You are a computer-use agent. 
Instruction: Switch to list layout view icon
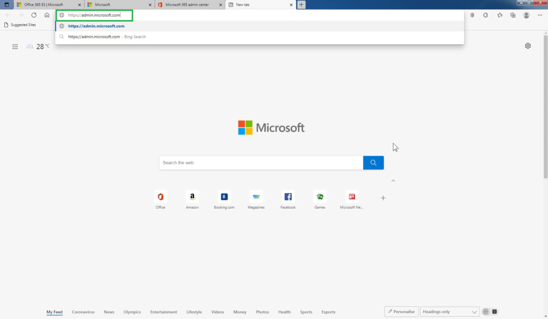[494, 312]
